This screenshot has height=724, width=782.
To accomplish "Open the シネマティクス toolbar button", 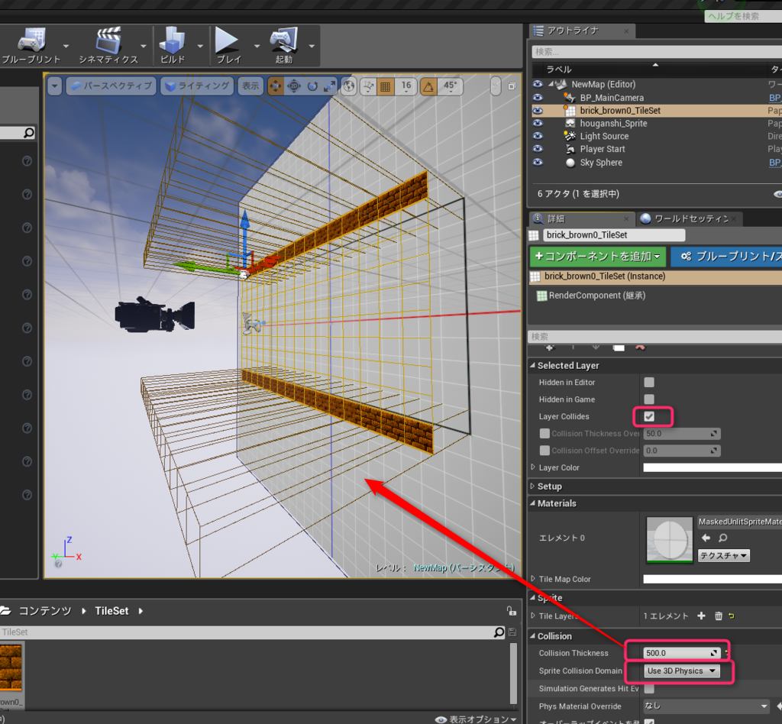I will pos(108,45).
